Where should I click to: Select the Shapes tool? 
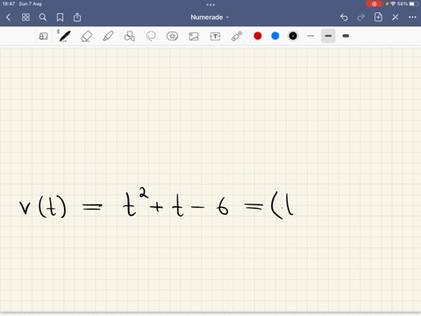(130, 36)
